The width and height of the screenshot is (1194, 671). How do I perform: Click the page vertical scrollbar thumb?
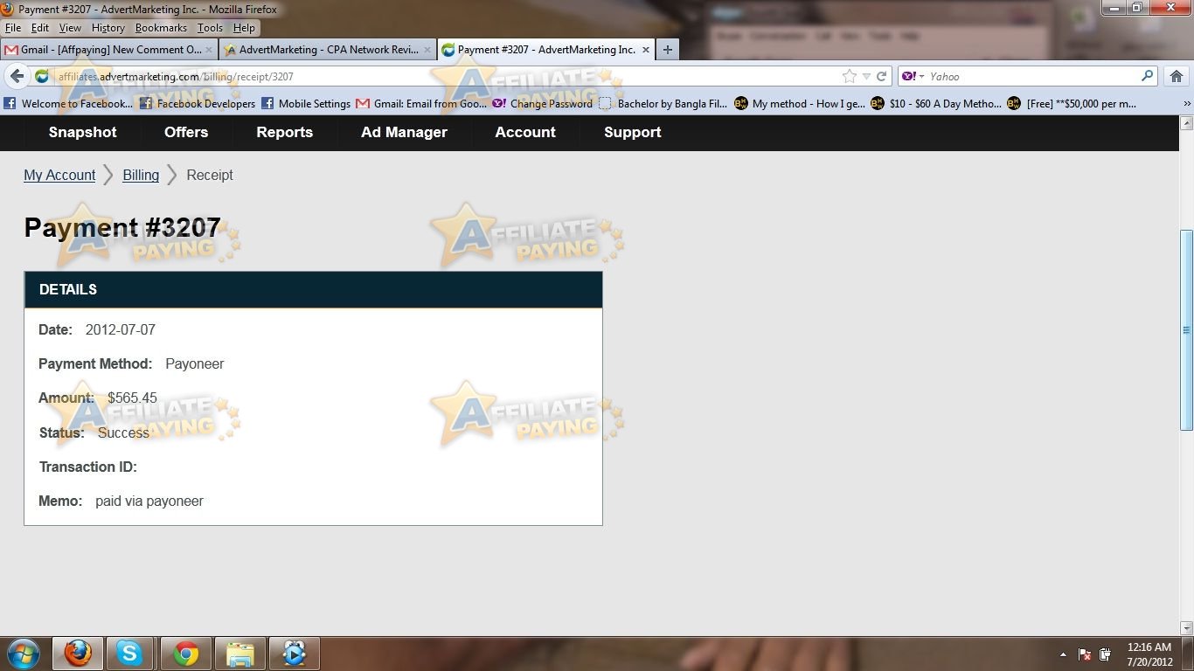[x=1186, y=330]
